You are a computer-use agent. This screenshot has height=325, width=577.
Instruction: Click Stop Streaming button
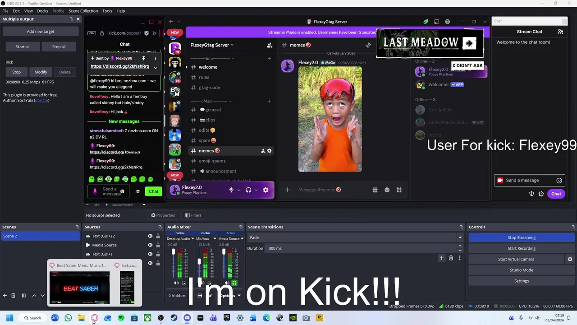[x=522, y=237]
